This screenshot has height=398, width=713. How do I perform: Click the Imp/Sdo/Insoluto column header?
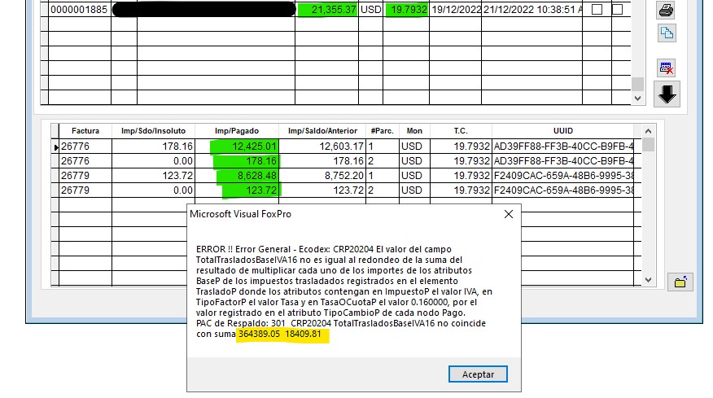click(x=153, y=131)
